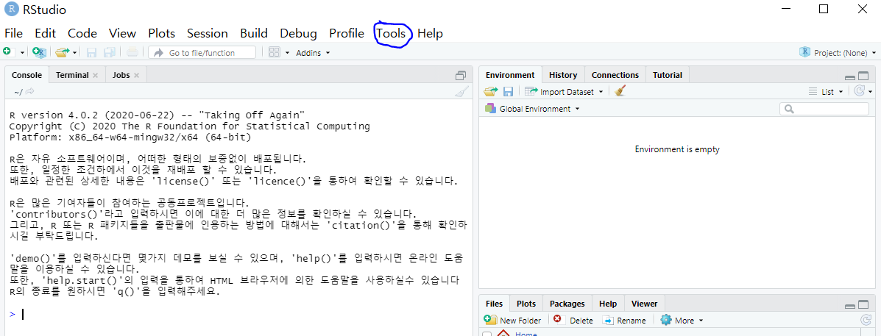This screenshot has width=881, height=336.
Task: Open the Debug menu
Action: tap(298, 34)
